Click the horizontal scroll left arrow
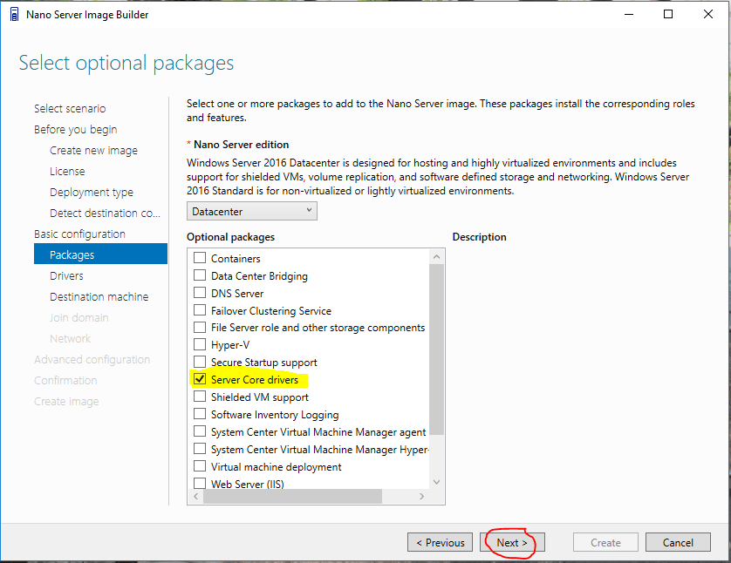This screenshot has height=563, width=731. tap(195, 497)
